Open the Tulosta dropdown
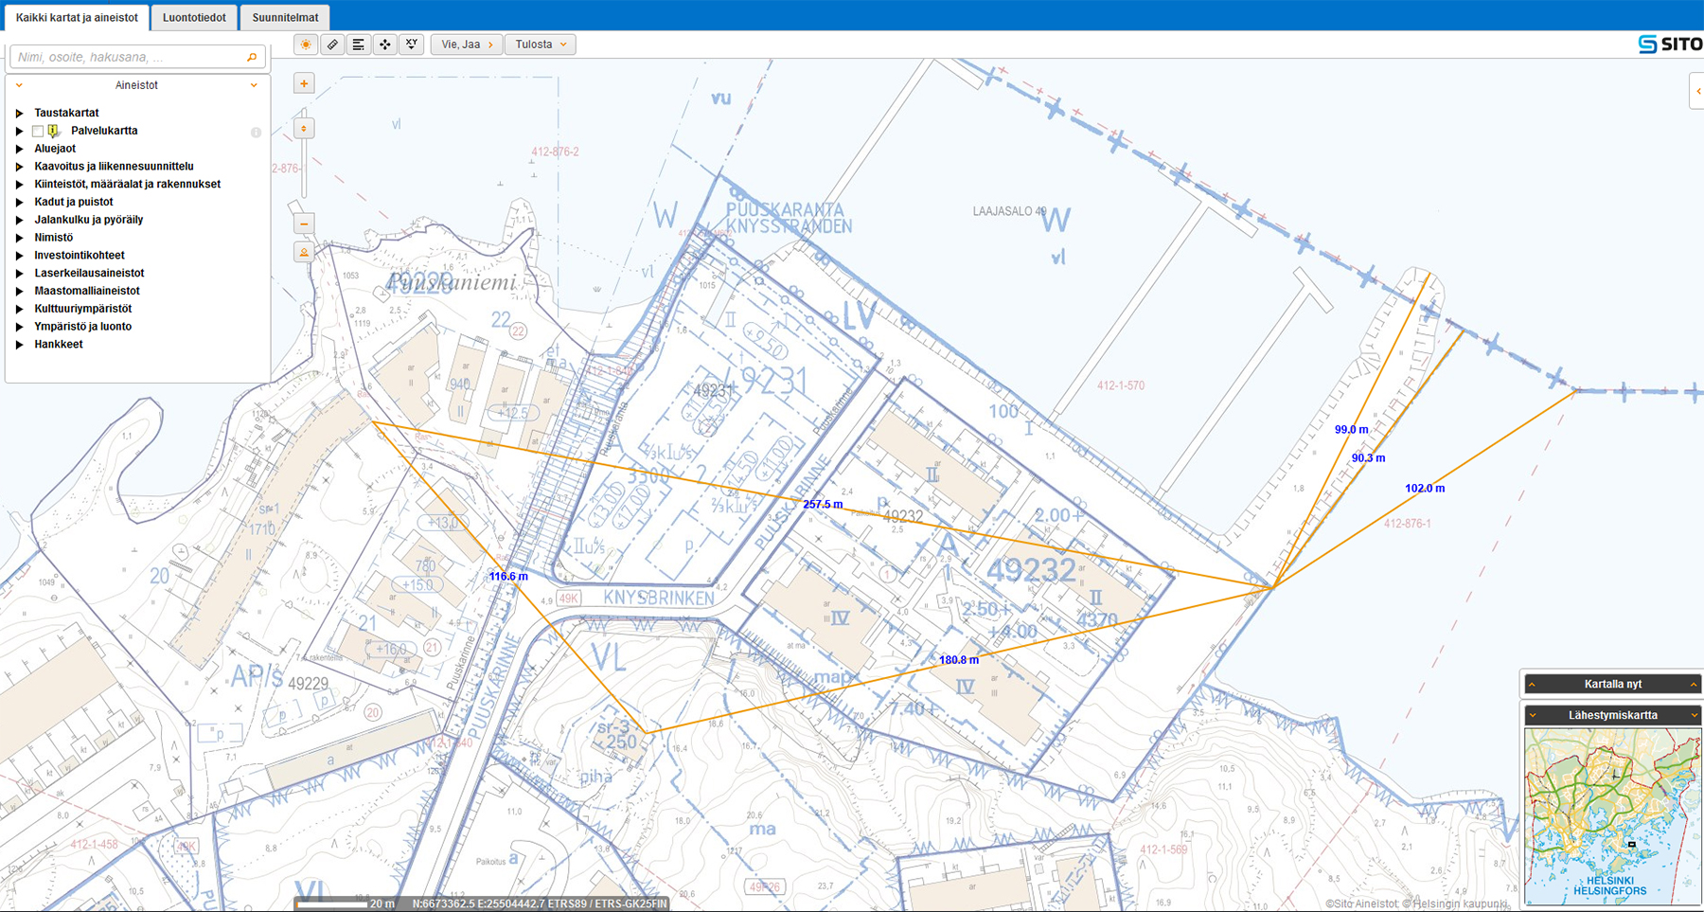 pos(541,45)
